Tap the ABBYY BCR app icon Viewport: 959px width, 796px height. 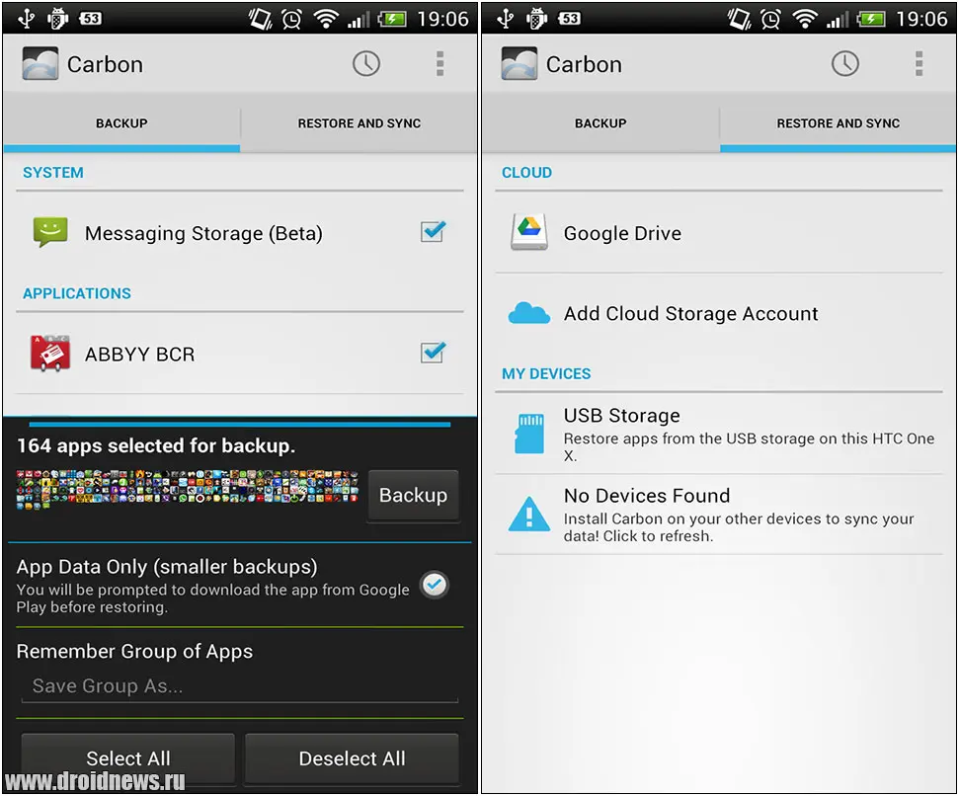(x=50, y=353)
